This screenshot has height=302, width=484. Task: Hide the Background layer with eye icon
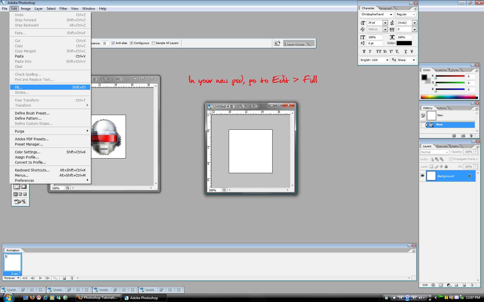point(422,176)
